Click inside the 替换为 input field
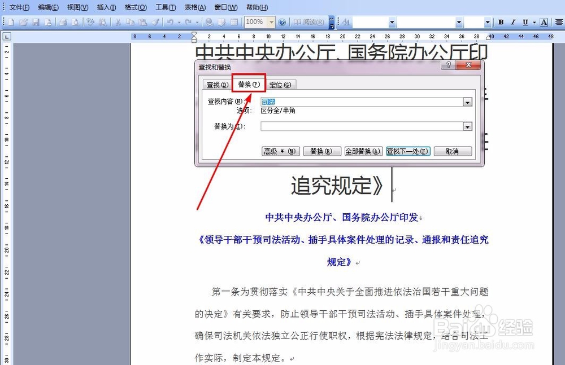565x365 pixels. click(350, 126)
